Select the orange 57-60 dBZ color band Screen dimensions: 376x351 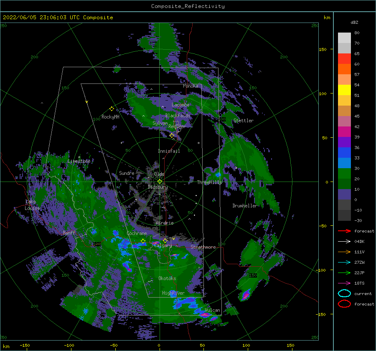coord(344,69)
